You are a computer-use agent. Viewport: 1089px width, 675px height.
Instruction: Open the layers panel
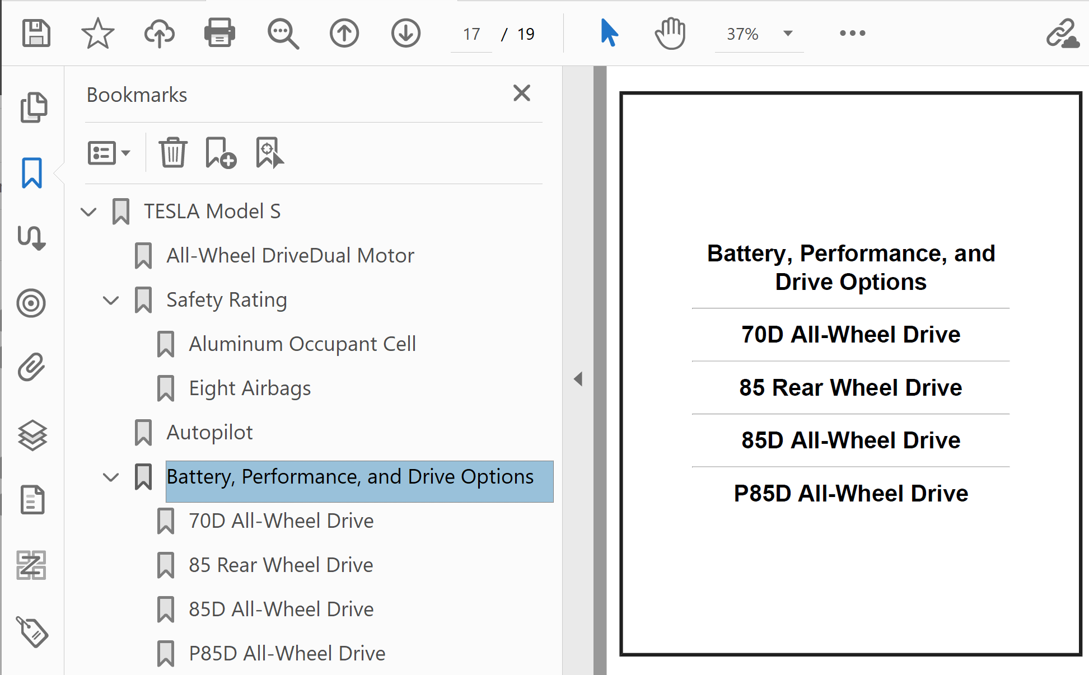pyautogui.click(x=32, y=435)
